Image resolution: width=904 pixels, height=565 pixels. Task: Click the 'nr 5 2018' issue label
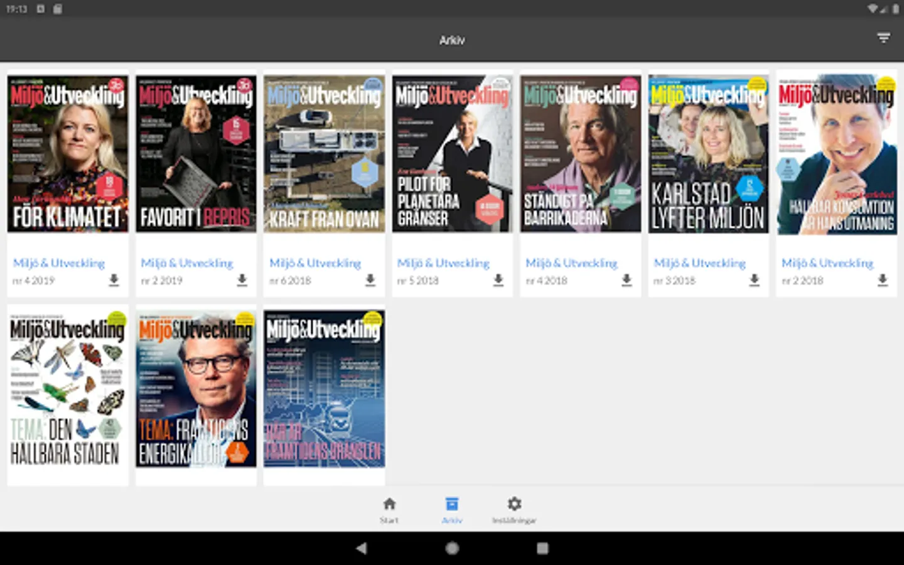418,281
